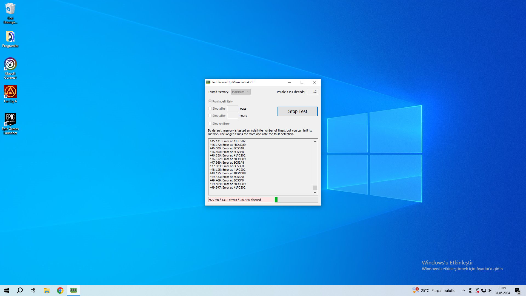Launch Epic Games Launcher from desktop
The height and width of the screenshot is (296, 526).
10,119
